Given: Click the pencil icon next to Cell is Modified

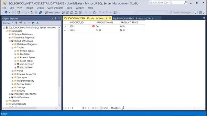Looking at the screenshot, I should point(123,108).
